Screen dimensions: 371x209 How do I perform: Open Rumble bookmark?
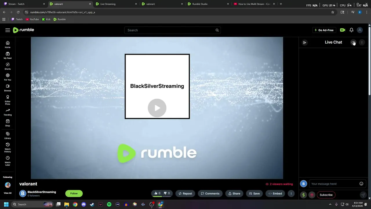coord(59,19)
